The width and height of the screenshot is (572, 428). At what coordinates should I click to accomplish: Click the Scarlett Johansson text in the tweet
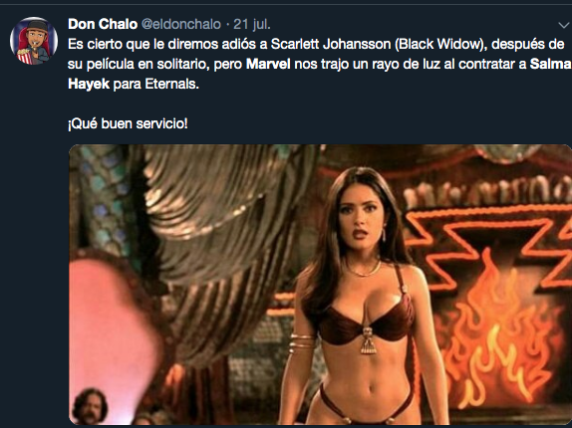(x=331, y=44)
